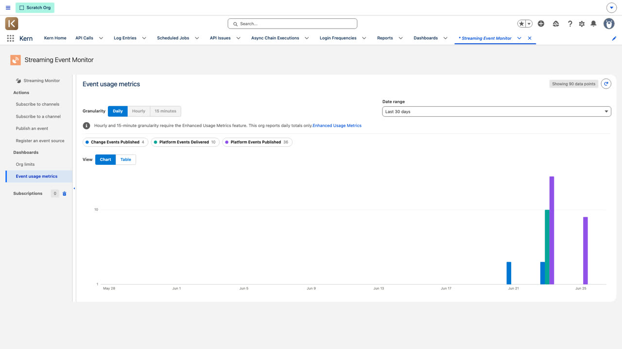
Task: Select Subscribe to a channel
Action: (38, 116)
